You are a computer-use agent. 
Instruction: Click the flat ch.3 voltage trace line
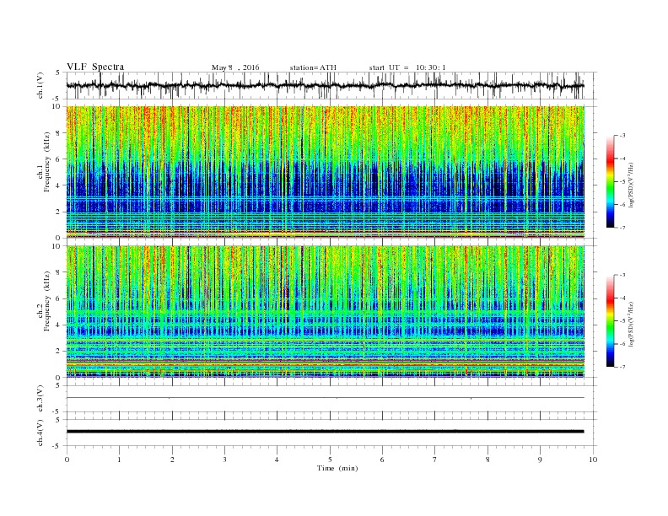click(x=325, y=398)
